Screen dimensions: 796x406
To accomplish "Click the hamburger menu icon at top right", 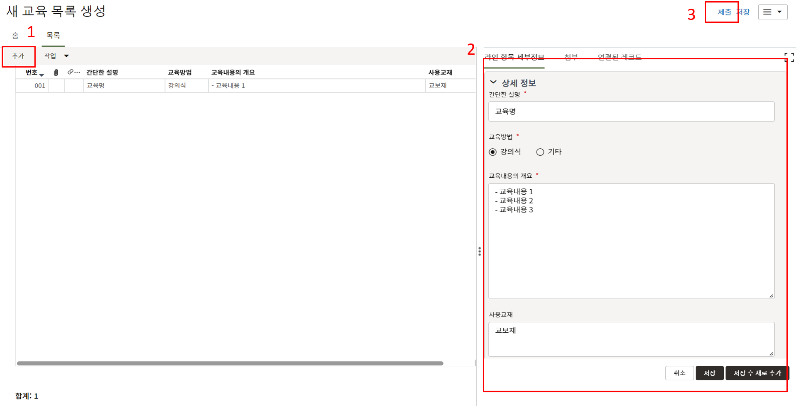I will coord(767,12).
